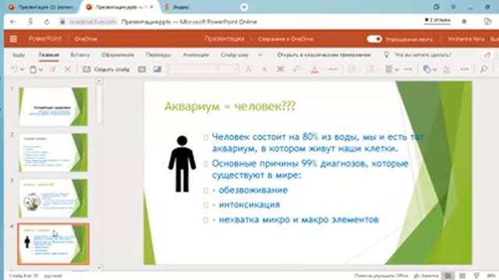Click the red delete X icon
499x280 pixels.
tap(68, 69)
